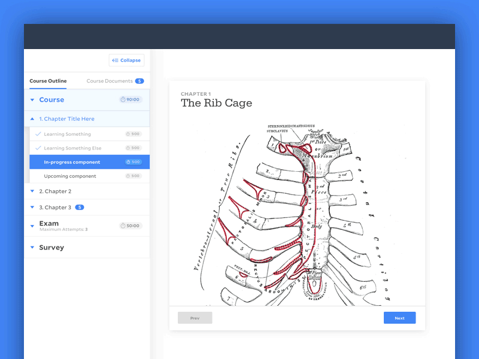Viewport: 479px width, 359px height.
Task: Click the timer icon next to Course 90:00
Action: click(x=123, y=99)
